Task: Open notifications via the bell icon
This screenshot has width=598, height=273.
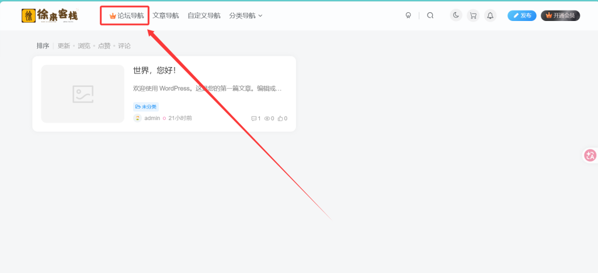Action: tap(491, 16)
